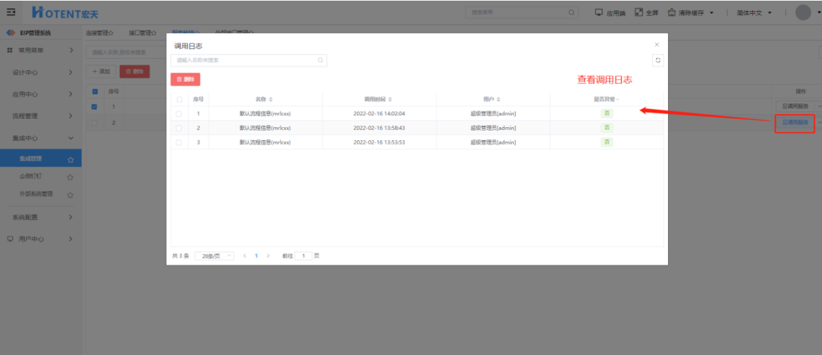Click log time 2022-02-16 13:53:53
The image size is (822, 355).
tap(379, 142)
